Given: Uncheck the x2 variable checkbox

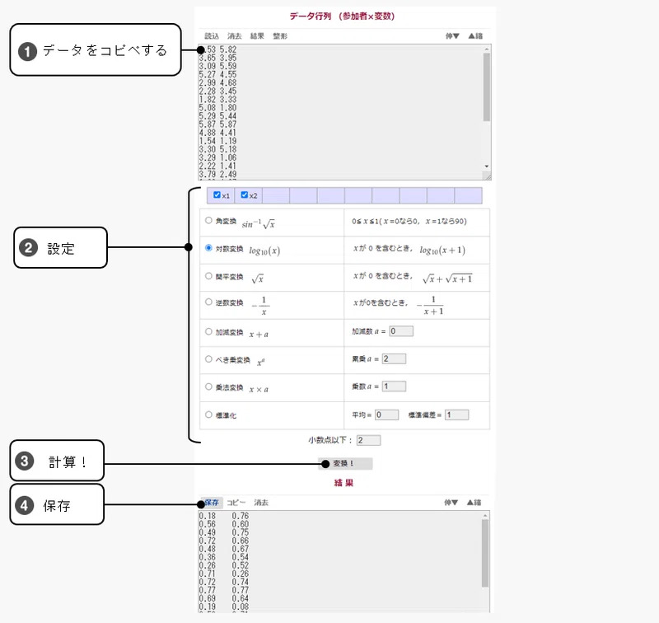Looking at the screenshot, I should point(244,195).
